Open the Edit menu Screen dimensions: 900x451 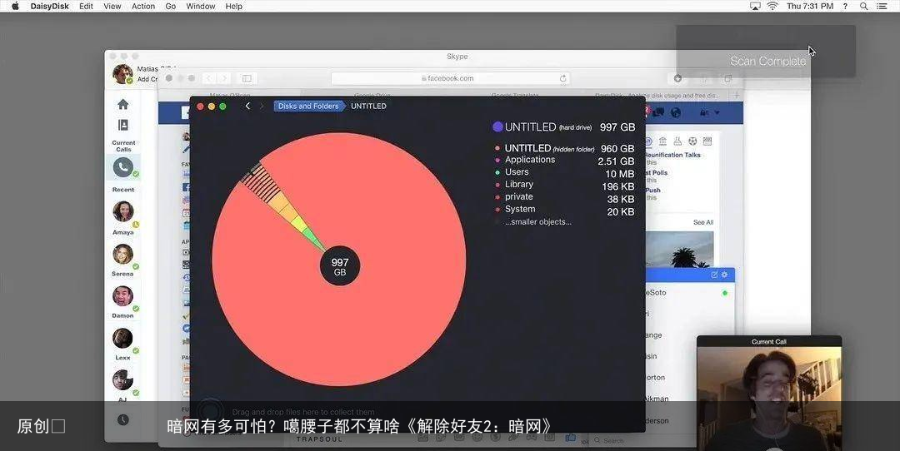point(86,7)
